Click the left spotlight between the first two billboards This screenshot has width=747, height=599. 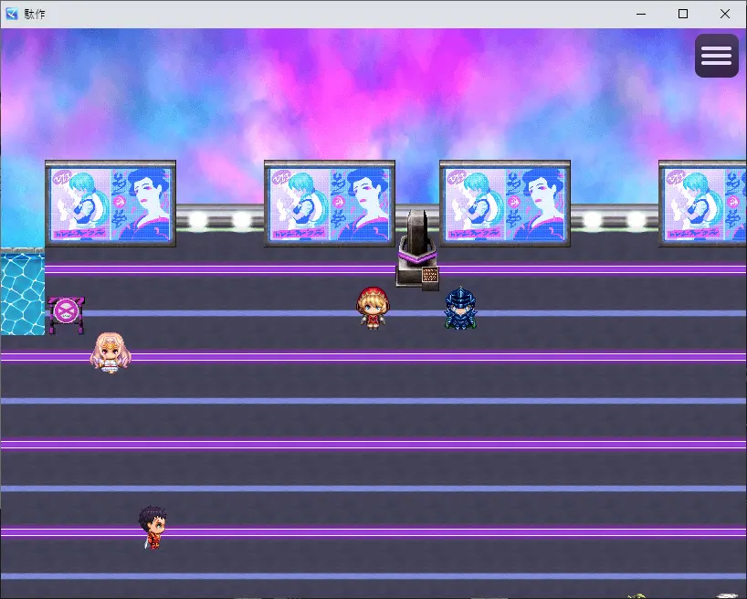pos(198,220)
